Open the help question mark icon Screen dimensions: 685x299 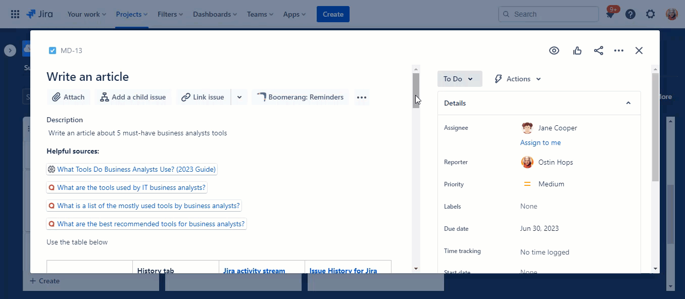tap(630, 14)
